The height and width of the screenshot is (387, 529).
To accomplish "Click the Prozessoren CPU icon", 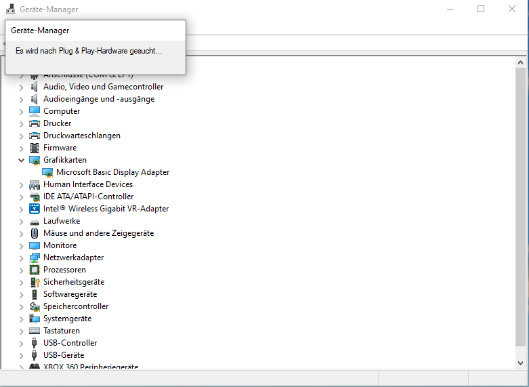I will [x=35, y=270].
